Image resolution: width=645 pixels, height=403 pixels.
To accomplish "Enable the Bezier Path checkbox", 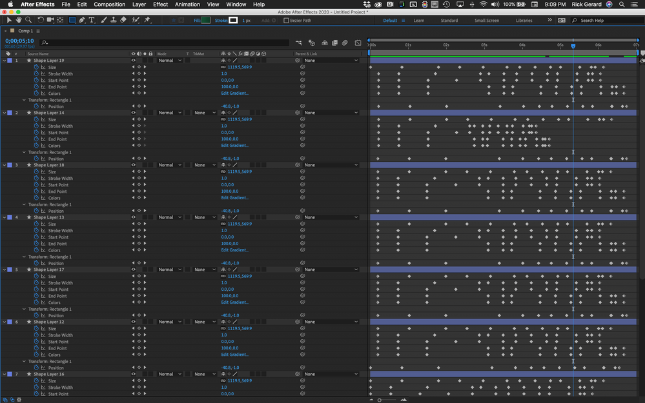I will 286,20.
